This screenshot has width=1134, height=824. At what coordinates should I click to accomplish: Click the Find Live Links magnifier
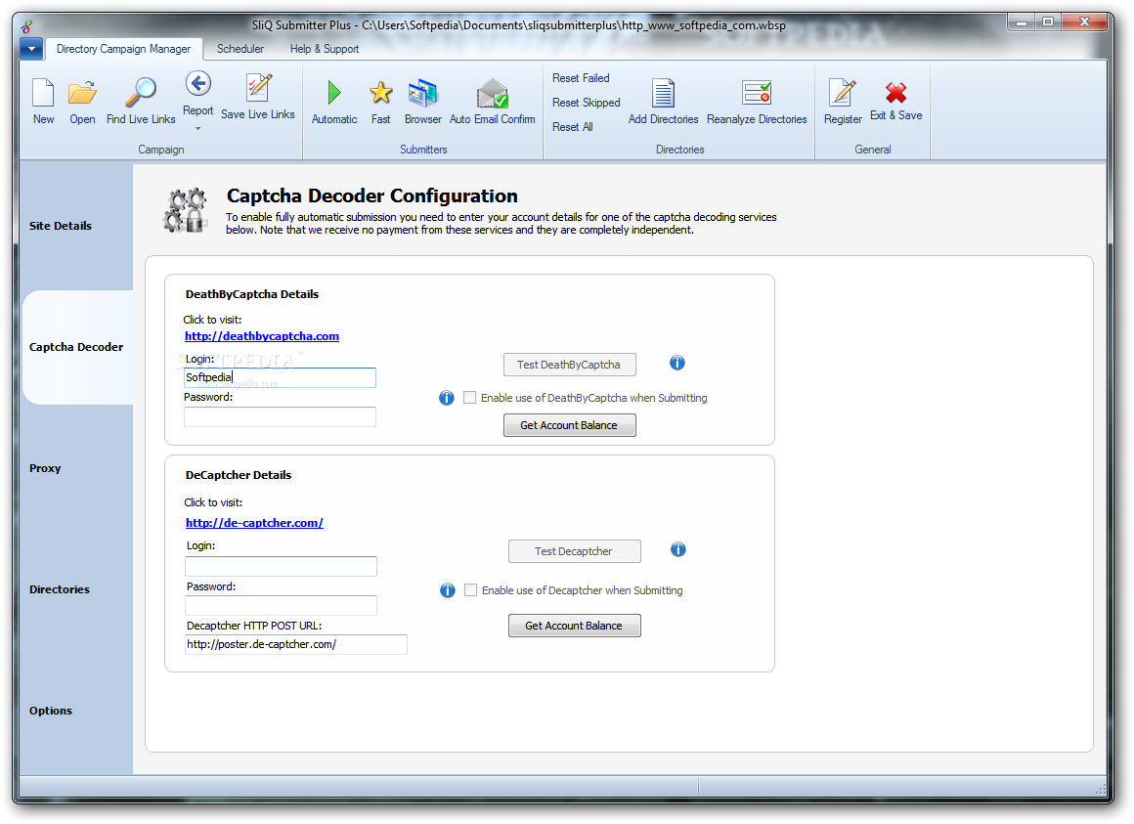141,93
